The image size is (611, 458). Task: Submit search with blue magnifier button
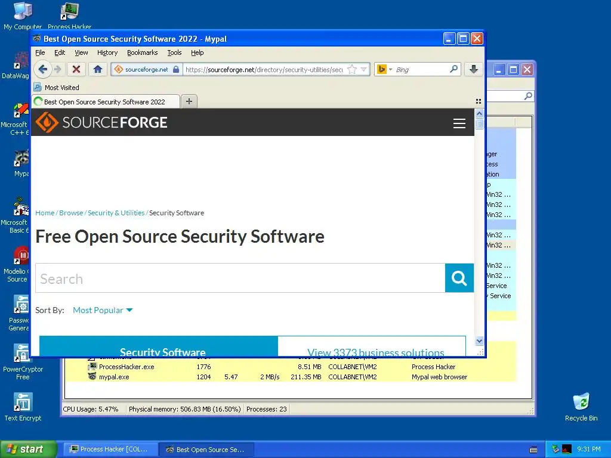(459, 278)
